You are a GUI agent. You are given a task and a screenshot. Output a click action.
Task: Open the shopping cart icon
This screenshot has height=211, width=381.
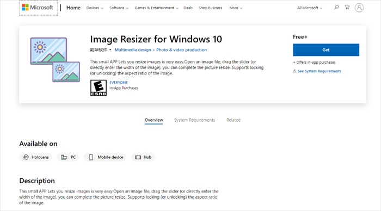tap(347, 7)
